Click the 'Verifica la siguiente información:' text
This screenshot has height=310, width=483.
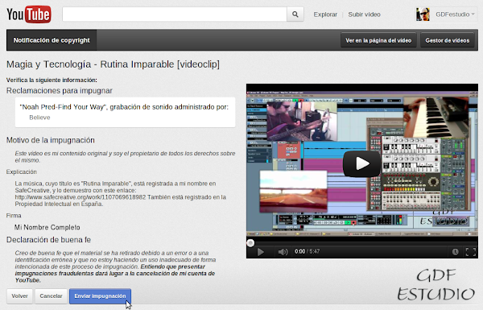52,81
